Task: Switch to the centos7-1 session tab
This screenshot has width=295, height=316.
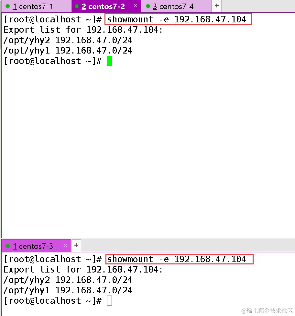Action: pyautogui.click(x=36, y=6)
